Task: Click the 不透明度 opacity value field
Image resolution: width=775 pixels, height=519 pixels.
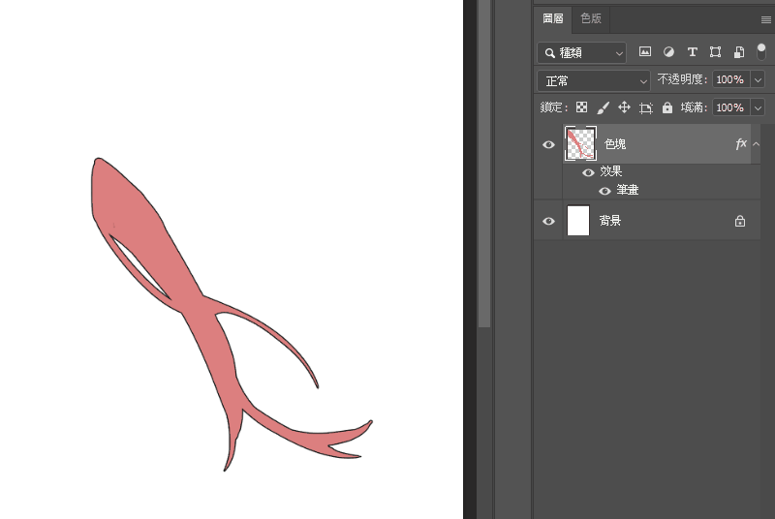Action: pos(729,80)
